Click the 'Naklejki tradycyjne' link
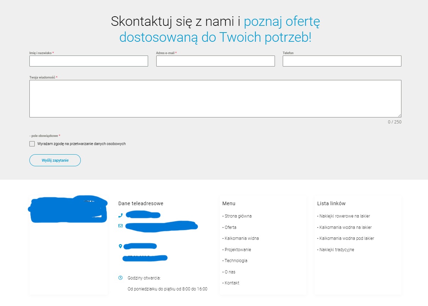This screenshot has width=428, height=306. 337,249
